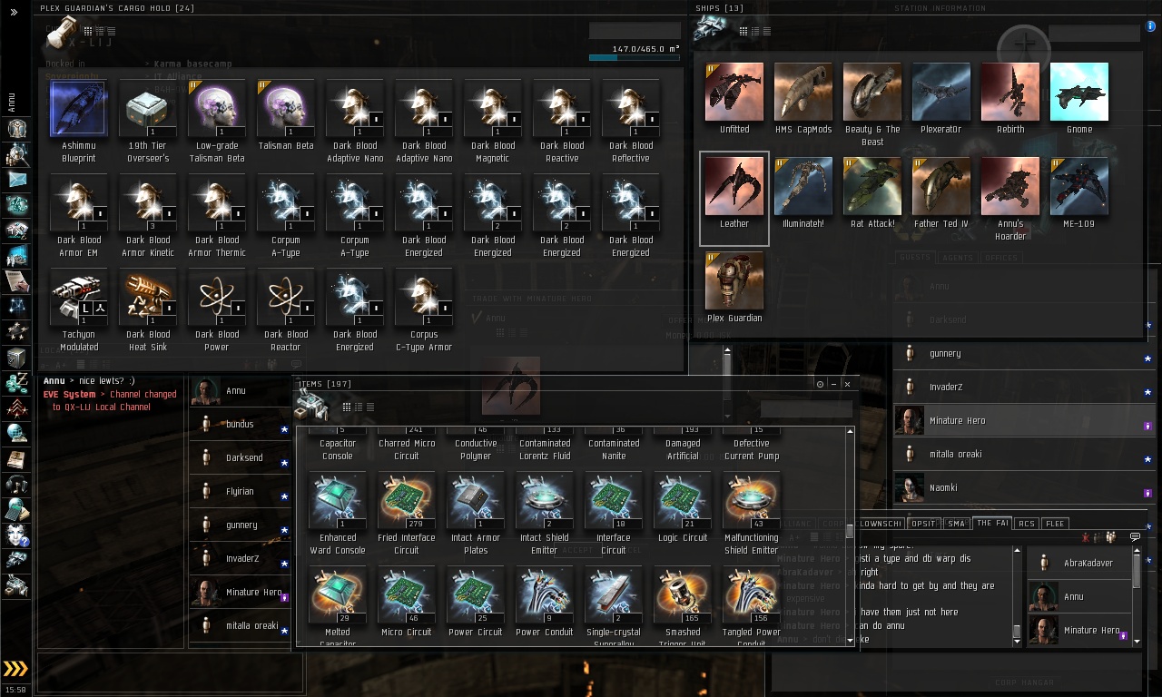
Task: Switch Ships window to details view
Action: [x=755, y=32]
